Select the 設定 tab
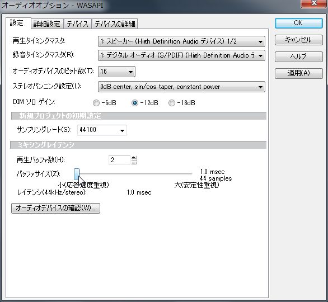The width and height of the screenshot is (328, 302). click(17, 23)
